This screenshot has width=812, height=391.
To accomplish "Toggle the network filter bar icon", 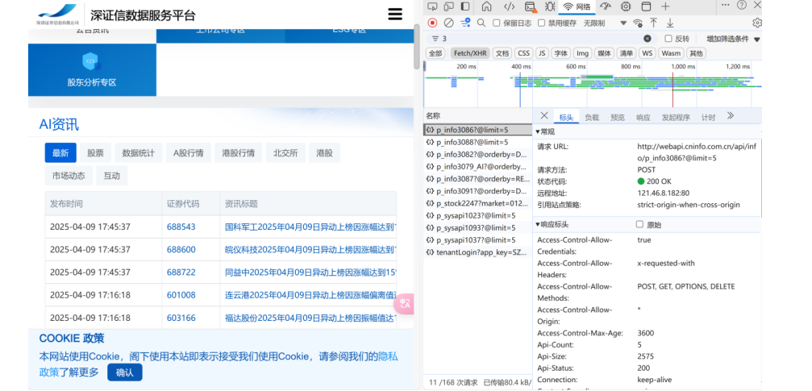I will (465, 23).
